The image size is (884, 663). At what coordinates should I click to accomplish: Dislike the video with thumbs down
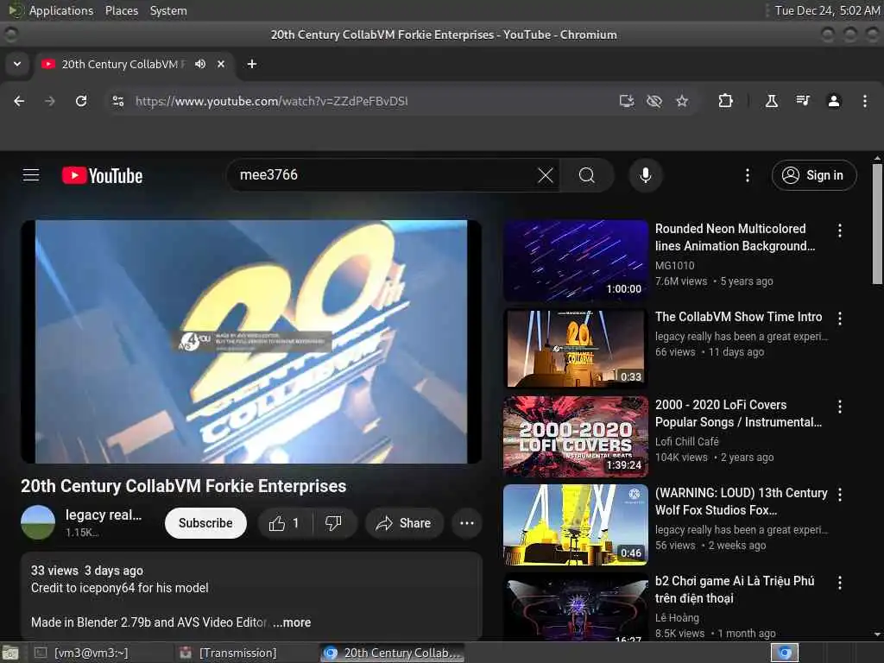tap(334, 523)
